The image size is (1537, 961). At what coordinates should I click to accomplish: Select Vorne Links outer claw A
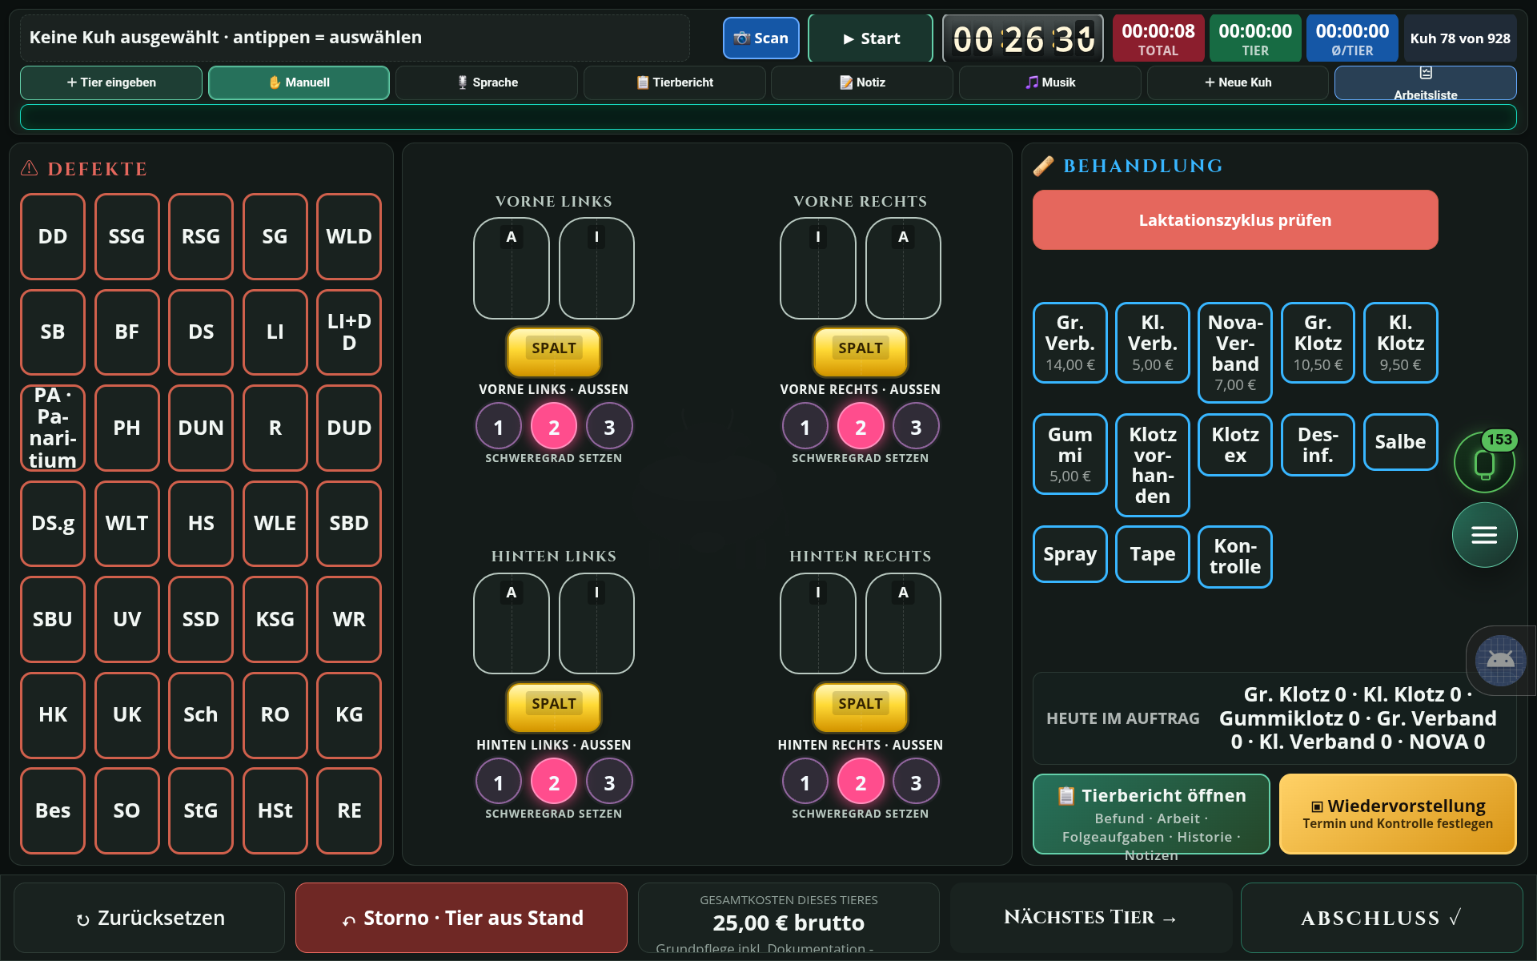point(512,268)
